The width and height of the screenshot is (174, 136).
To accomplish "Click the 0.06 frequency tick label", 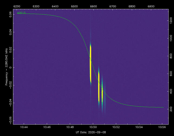I will [x=11, y=14].
